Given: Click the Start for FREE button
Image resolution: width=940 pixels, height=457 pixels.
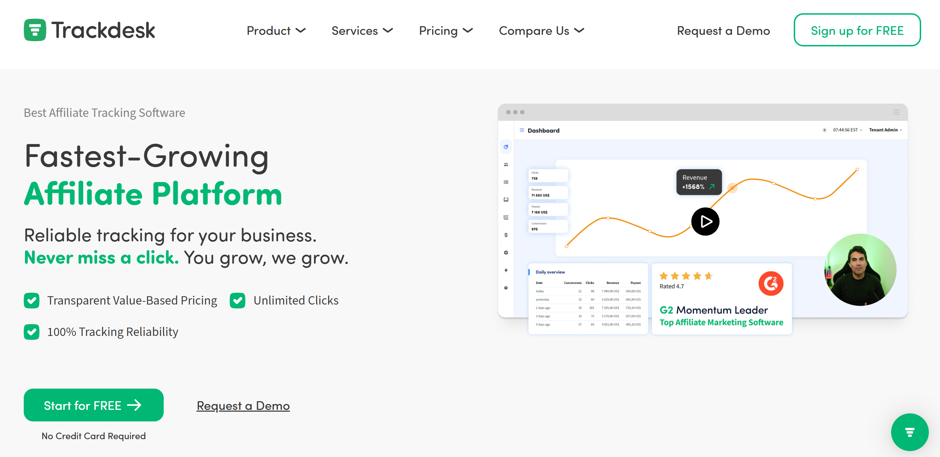Looking at the screenshot, I should 94,405.
